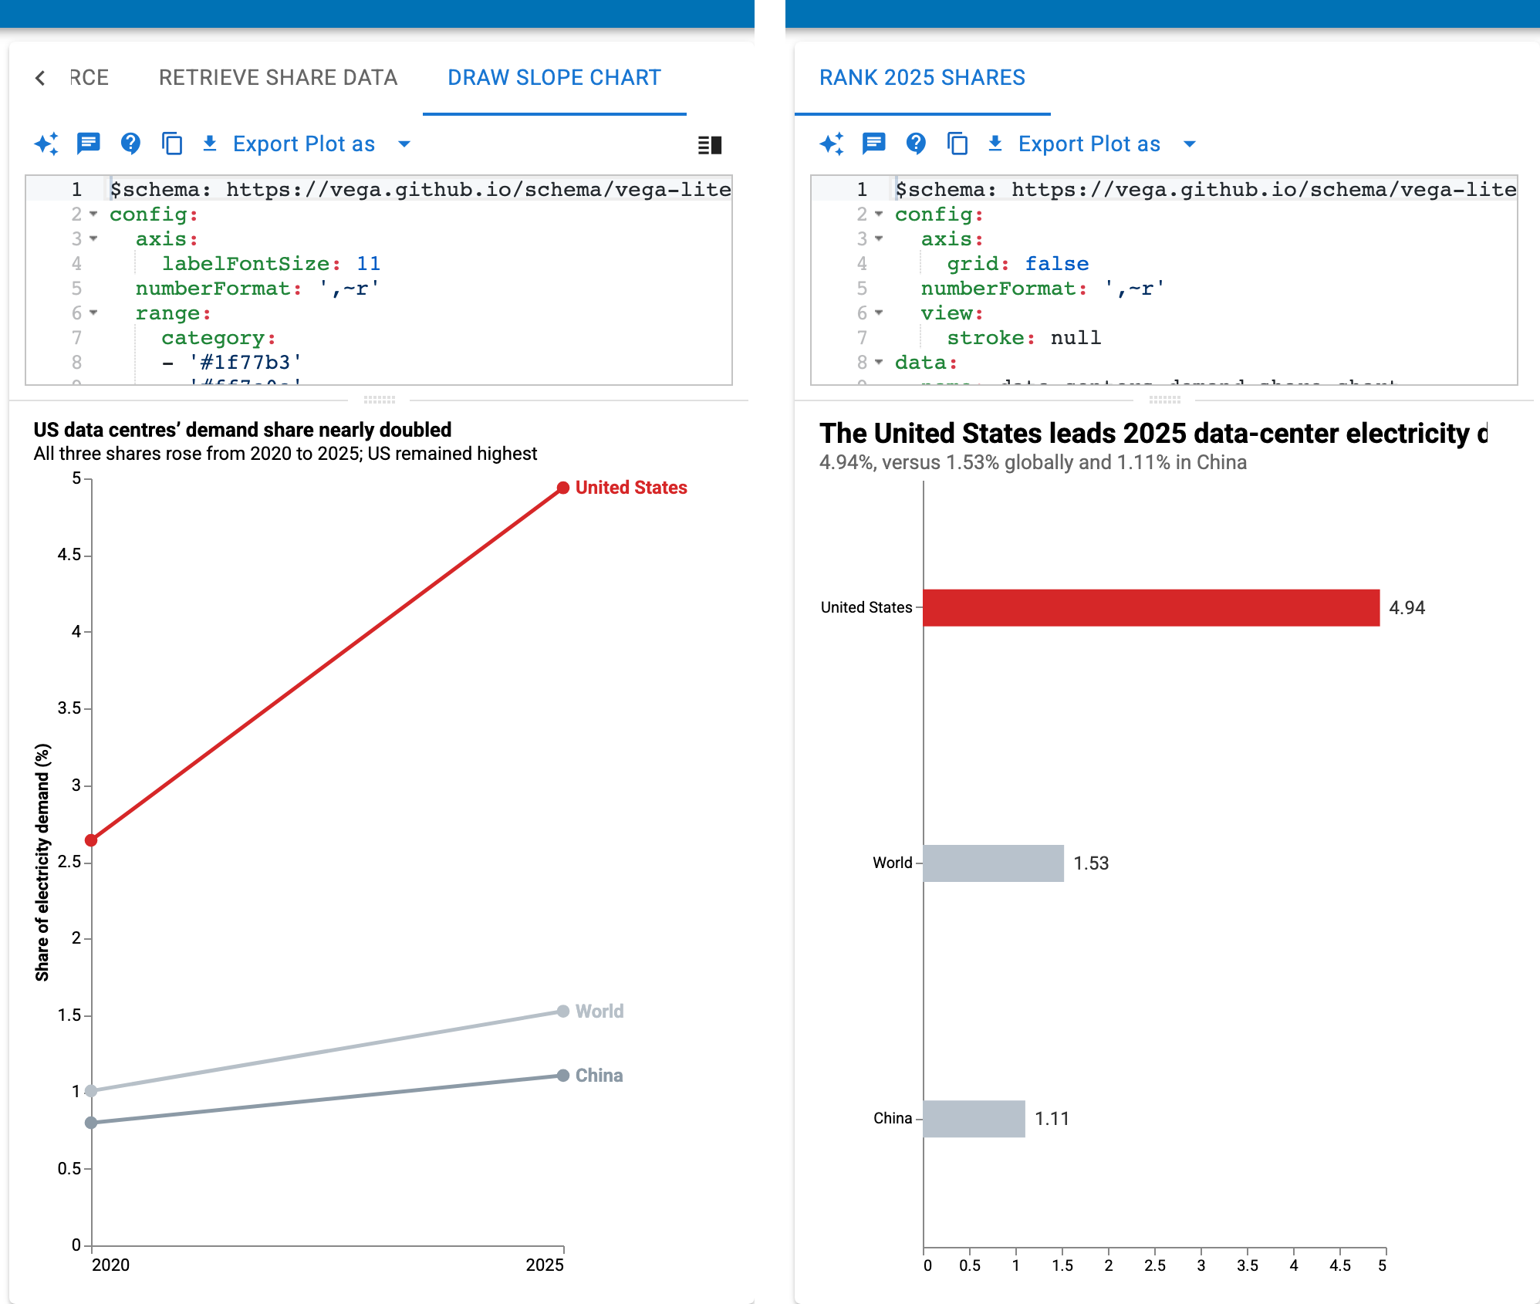Switch to Retrieve Share Data tab

[x=278, y=77]
